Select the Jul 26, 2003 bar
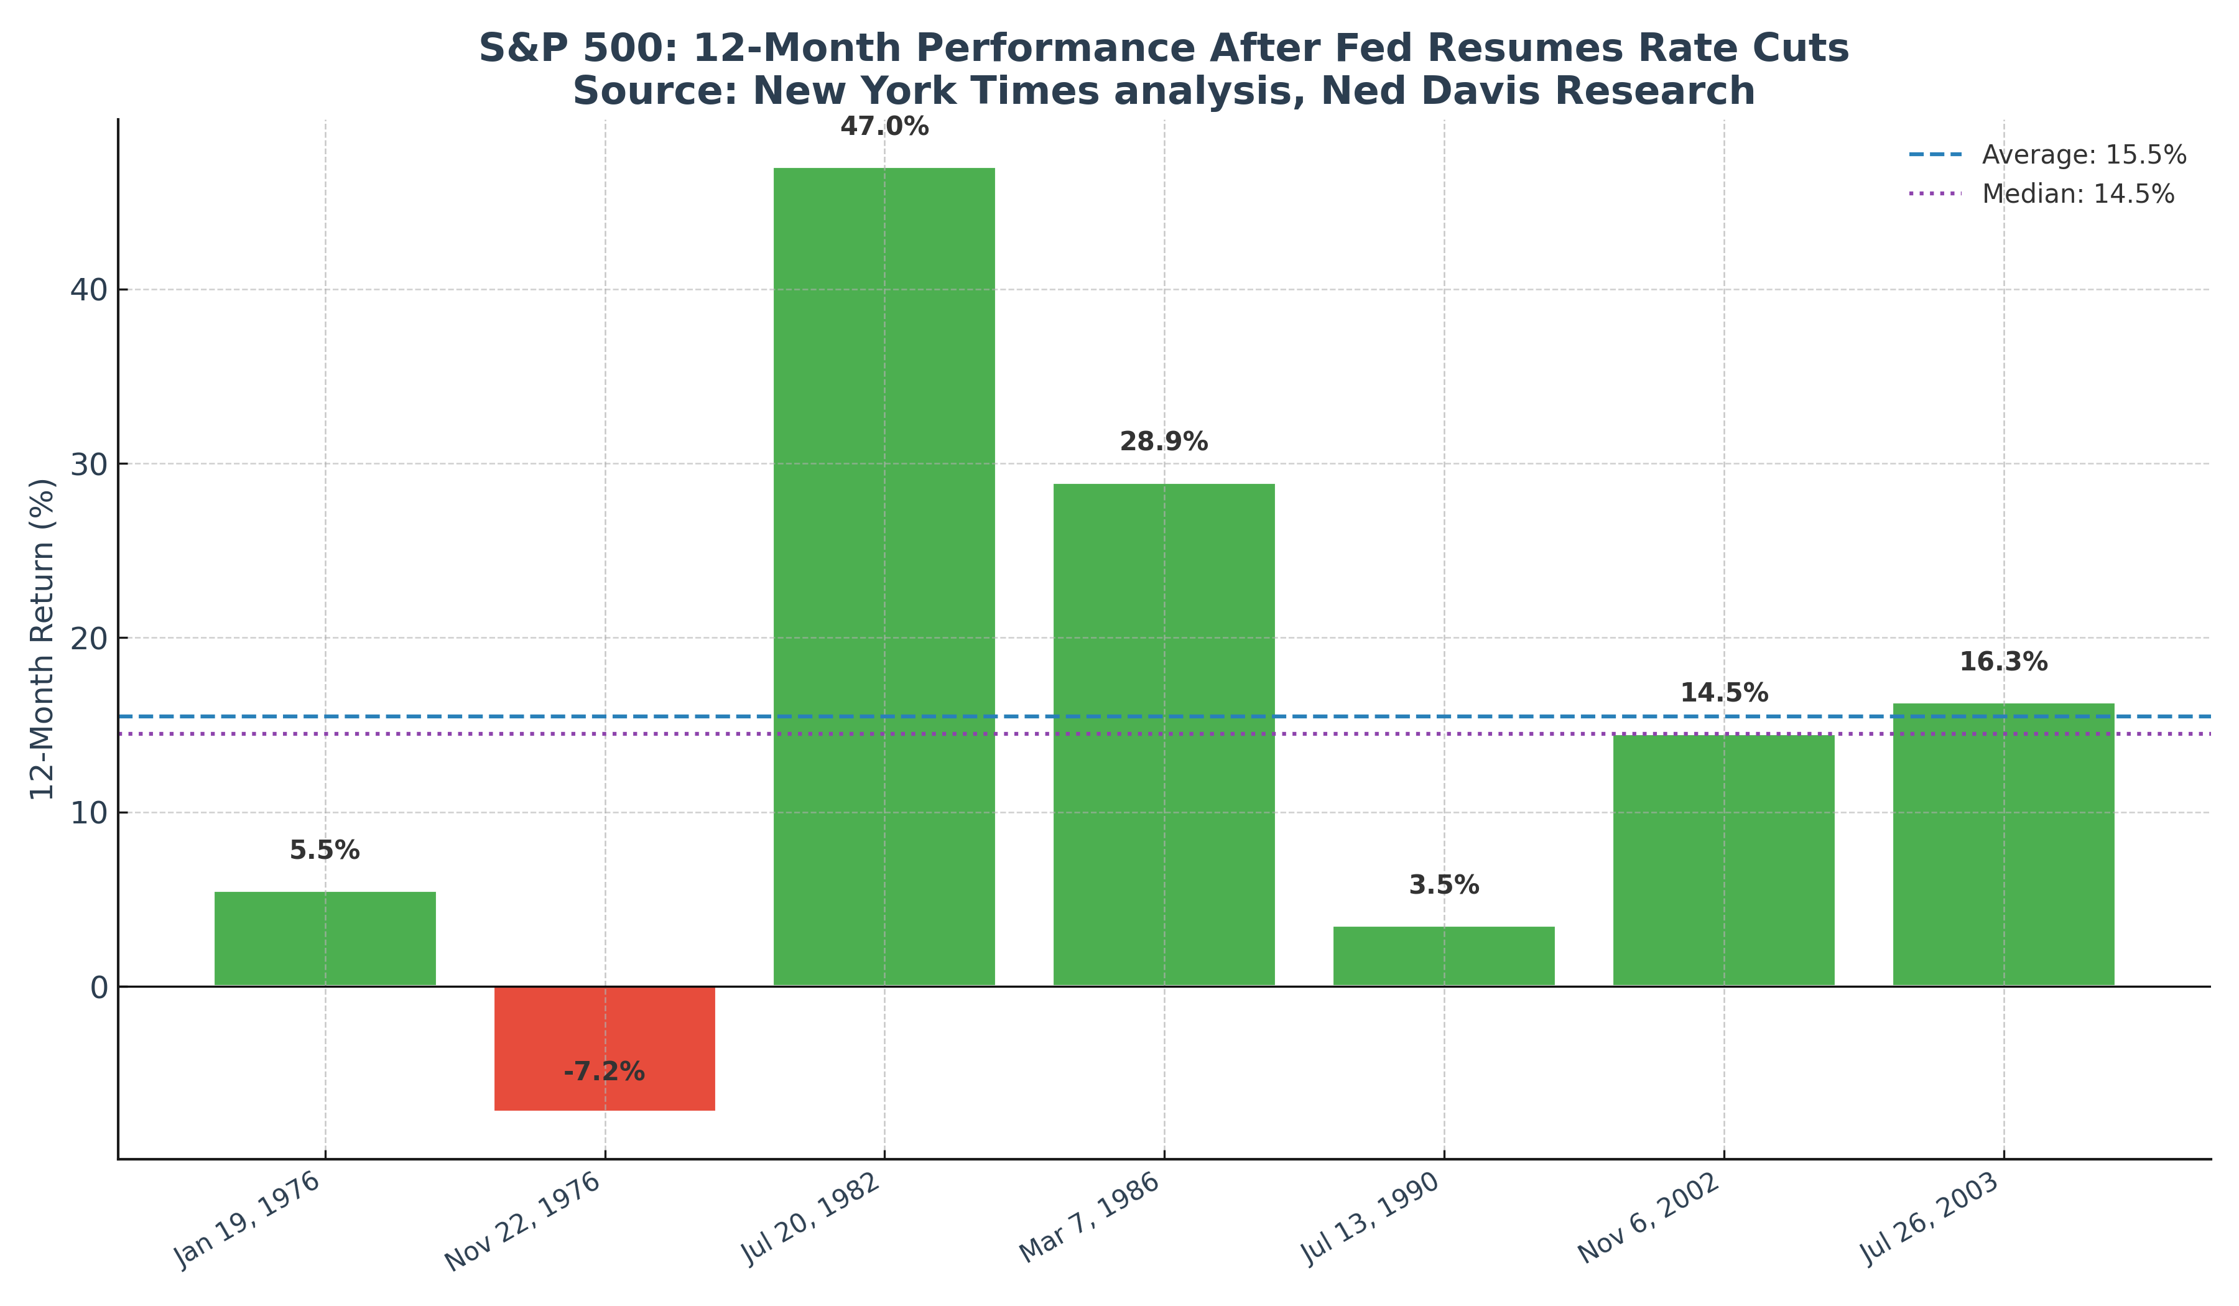 [x=2003, y=845]
